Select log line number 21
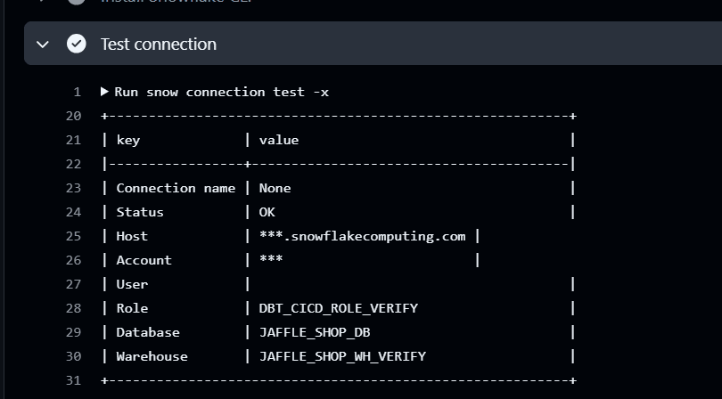 tap(74, 140)
